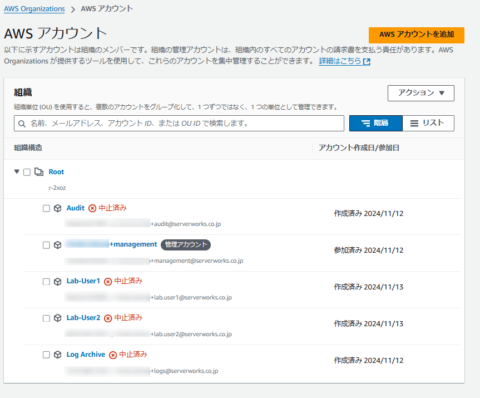480x398 pixels.
Task: Open the 詳細はこちら external link
Action: click(344, 61)
